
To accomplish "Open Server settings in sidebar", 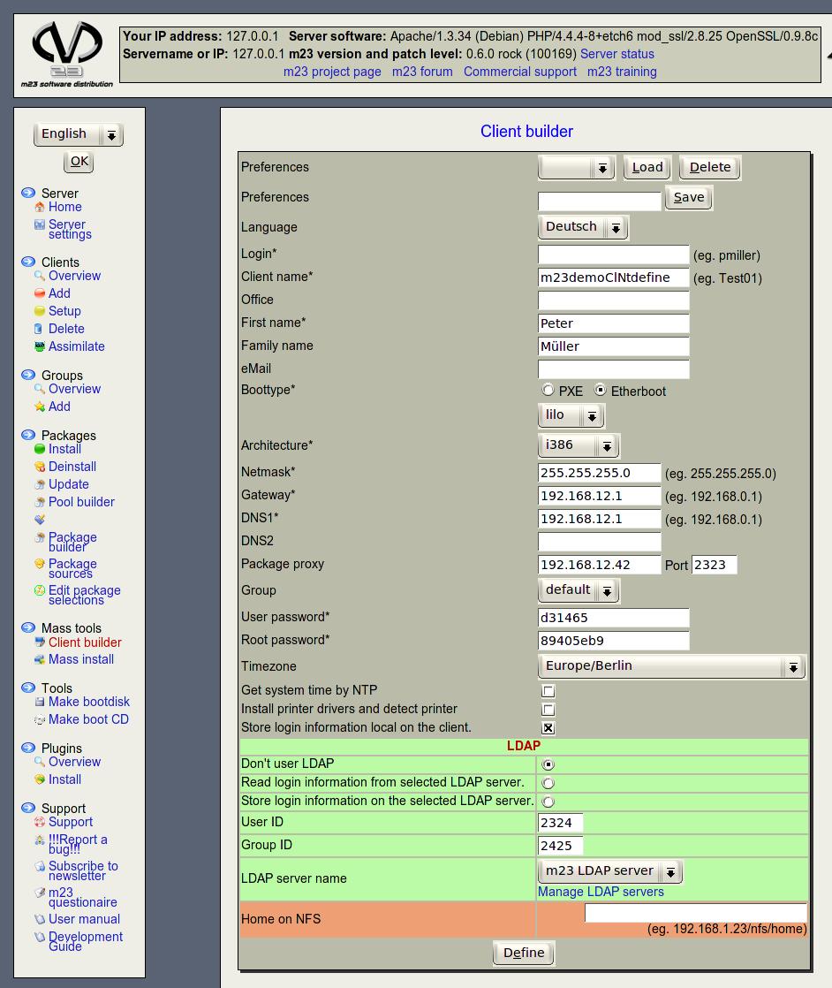I will click(x=69, y=229).
